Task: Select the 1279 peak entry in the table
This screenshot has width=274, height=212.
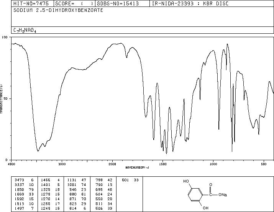Action: point(50,194)
